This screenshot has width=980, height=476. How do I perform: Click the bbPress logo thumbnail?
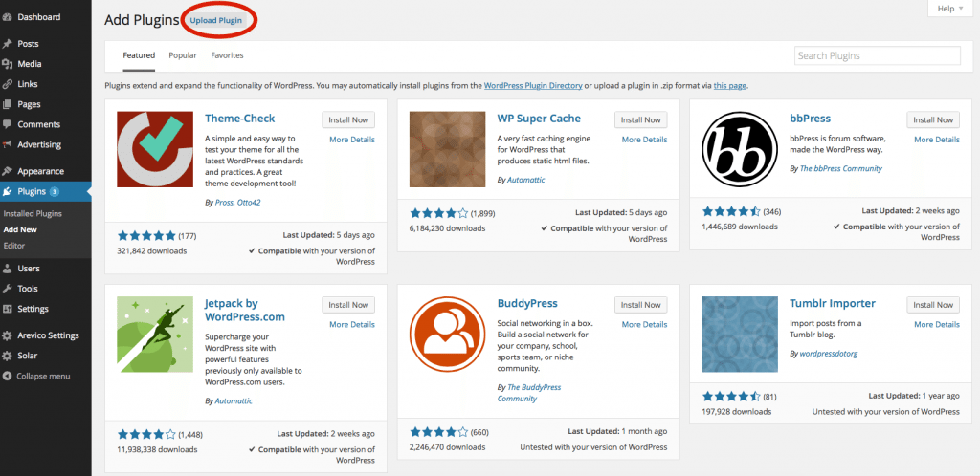[x=740, y=149]
